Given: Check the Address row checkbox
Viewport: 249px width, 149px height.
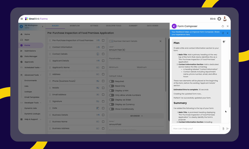Looking at the screenshot, I should point(103,74).
